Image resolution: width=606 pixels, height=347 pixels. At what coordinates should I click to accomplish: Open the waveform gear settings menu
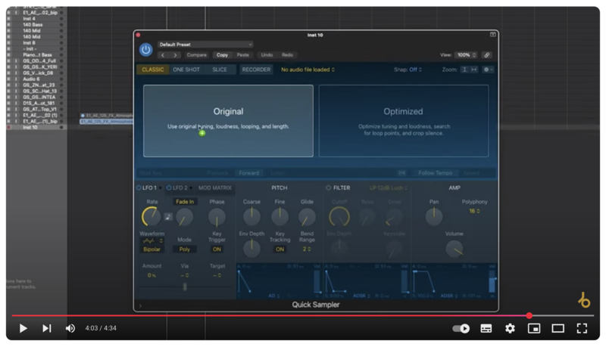pos(488,70)
